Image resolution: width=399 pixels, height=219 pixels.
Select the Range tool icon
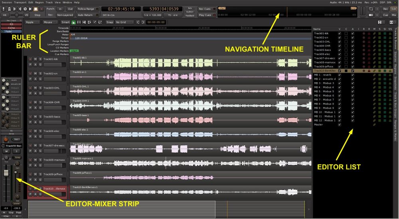coord(79,22)
